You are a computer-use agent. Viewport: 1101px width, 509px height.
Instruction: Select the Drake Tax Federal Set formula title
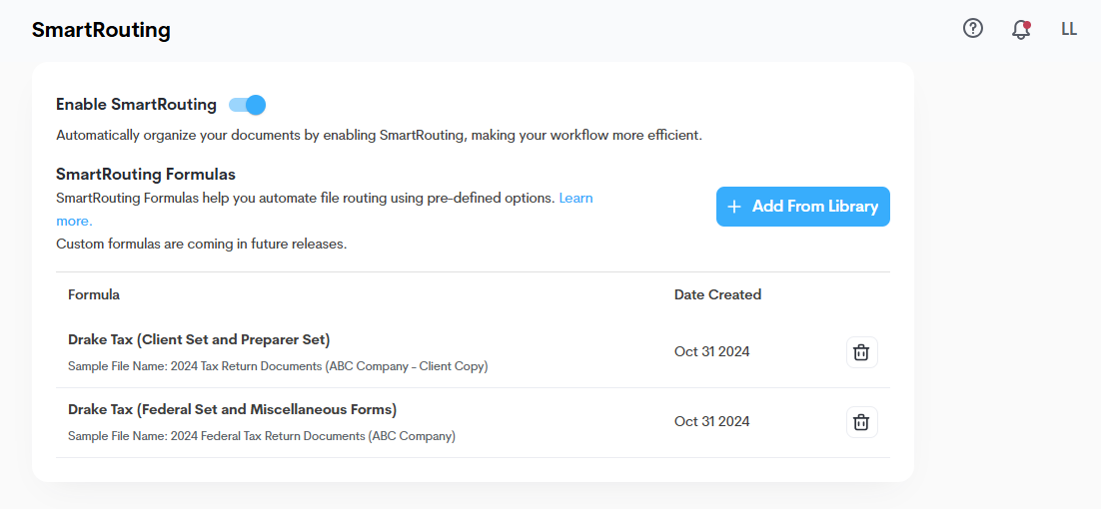coord(232,409)
